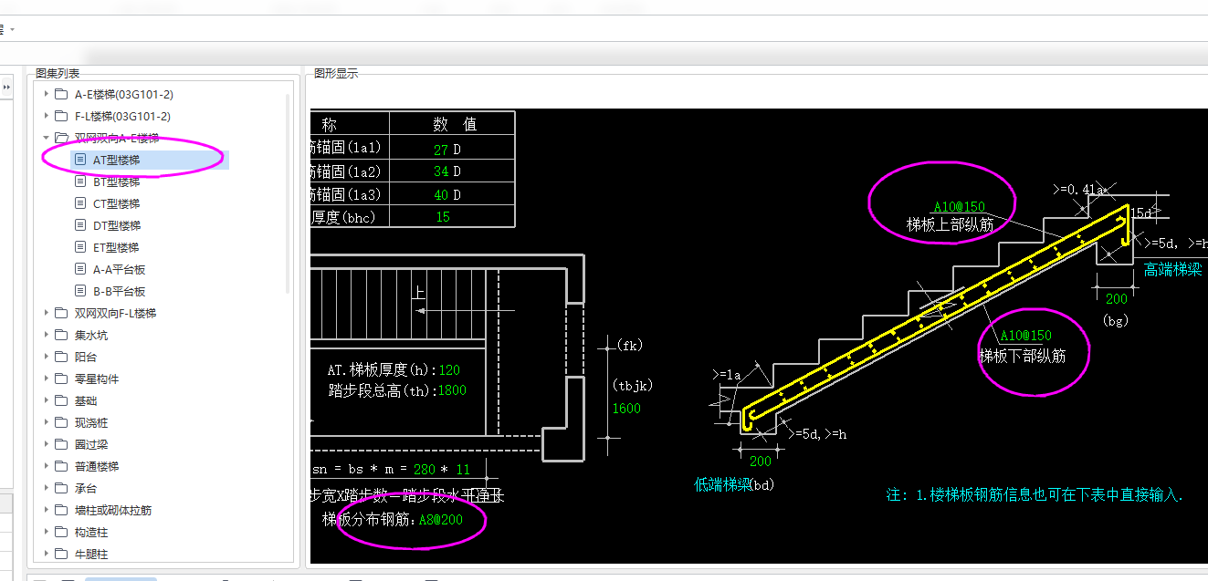The height and width of the screenshot is (581, 1208).
Task: Expand the F-L楼梯(03G101-2) folder arrow
Action: (47, 116)
